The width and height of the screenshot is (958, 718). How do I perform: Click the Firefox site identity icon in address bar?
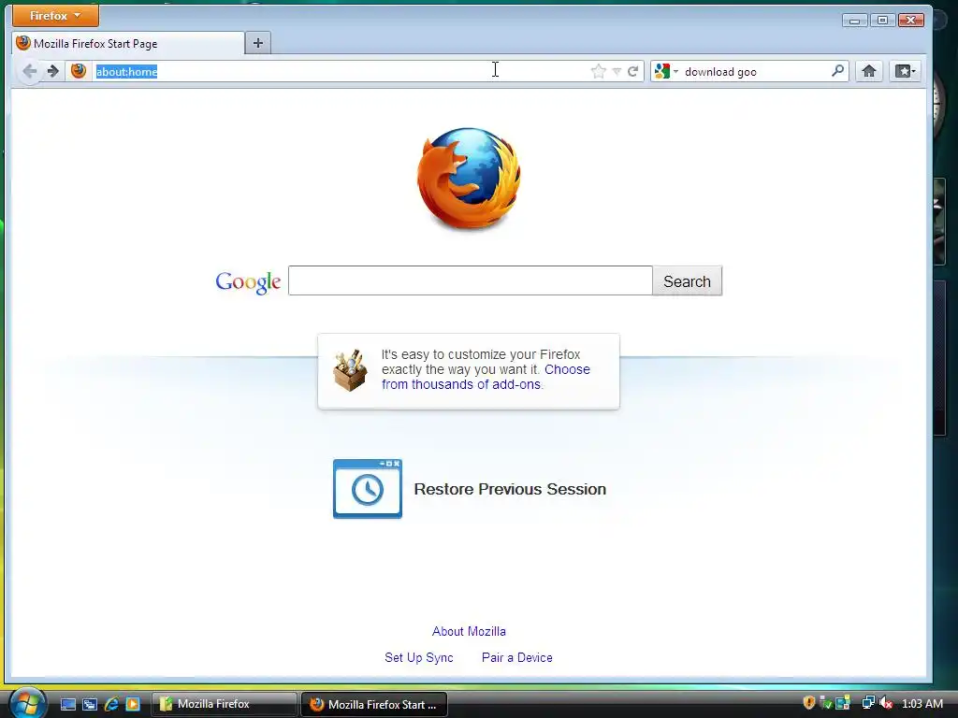(x=79, y=71)
